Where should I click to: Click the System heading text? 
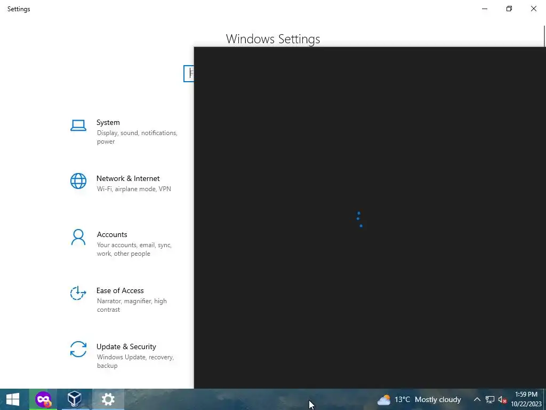[108, 122]
